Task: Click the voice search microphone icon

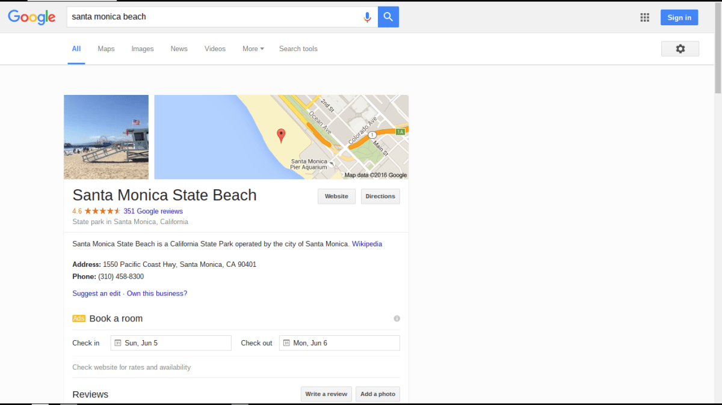Action: click(x=367, y=17)
